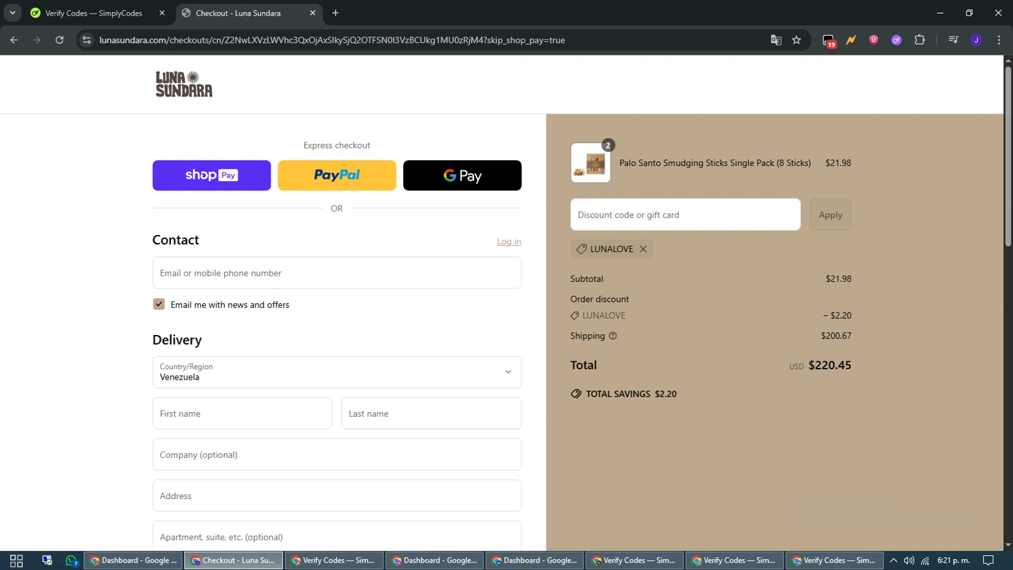Screen dimensions: 1013x570
Task: Open Windows Task View icon
Action: coord(16,561)
